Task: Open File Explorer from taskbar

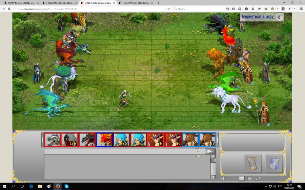Action: 40,186
